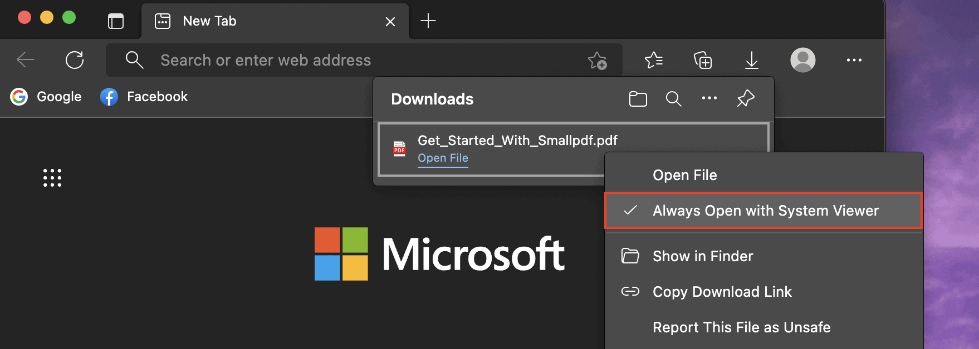Toggle Always Open with System Viewer

(x=763, y=211)
